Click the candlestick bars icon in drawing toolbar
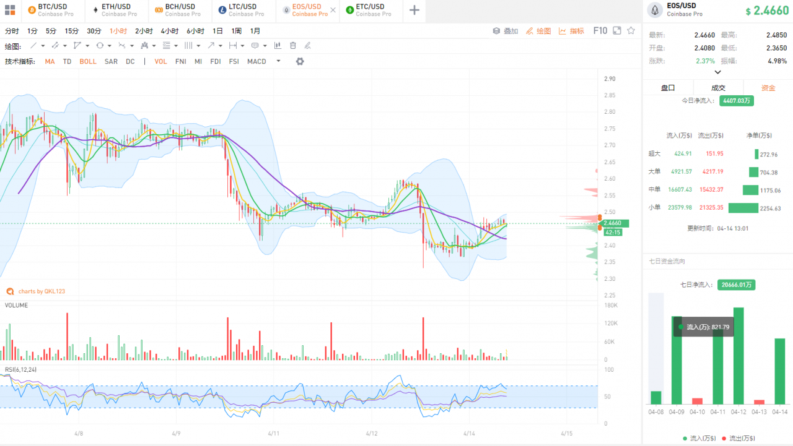The height and width of the screenshot is (446, 793). [278, 45]
